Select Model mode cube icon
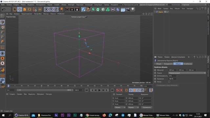 2,22
